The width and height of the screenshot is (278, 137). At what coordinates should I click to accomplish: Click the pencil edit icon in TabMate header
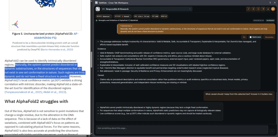[x=248, y=9]
